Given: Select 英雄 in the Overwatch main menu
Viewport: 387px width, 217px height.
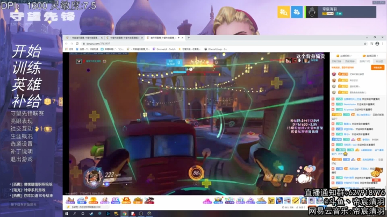Looking at the screenshot, I should click(x=27, y=84).
